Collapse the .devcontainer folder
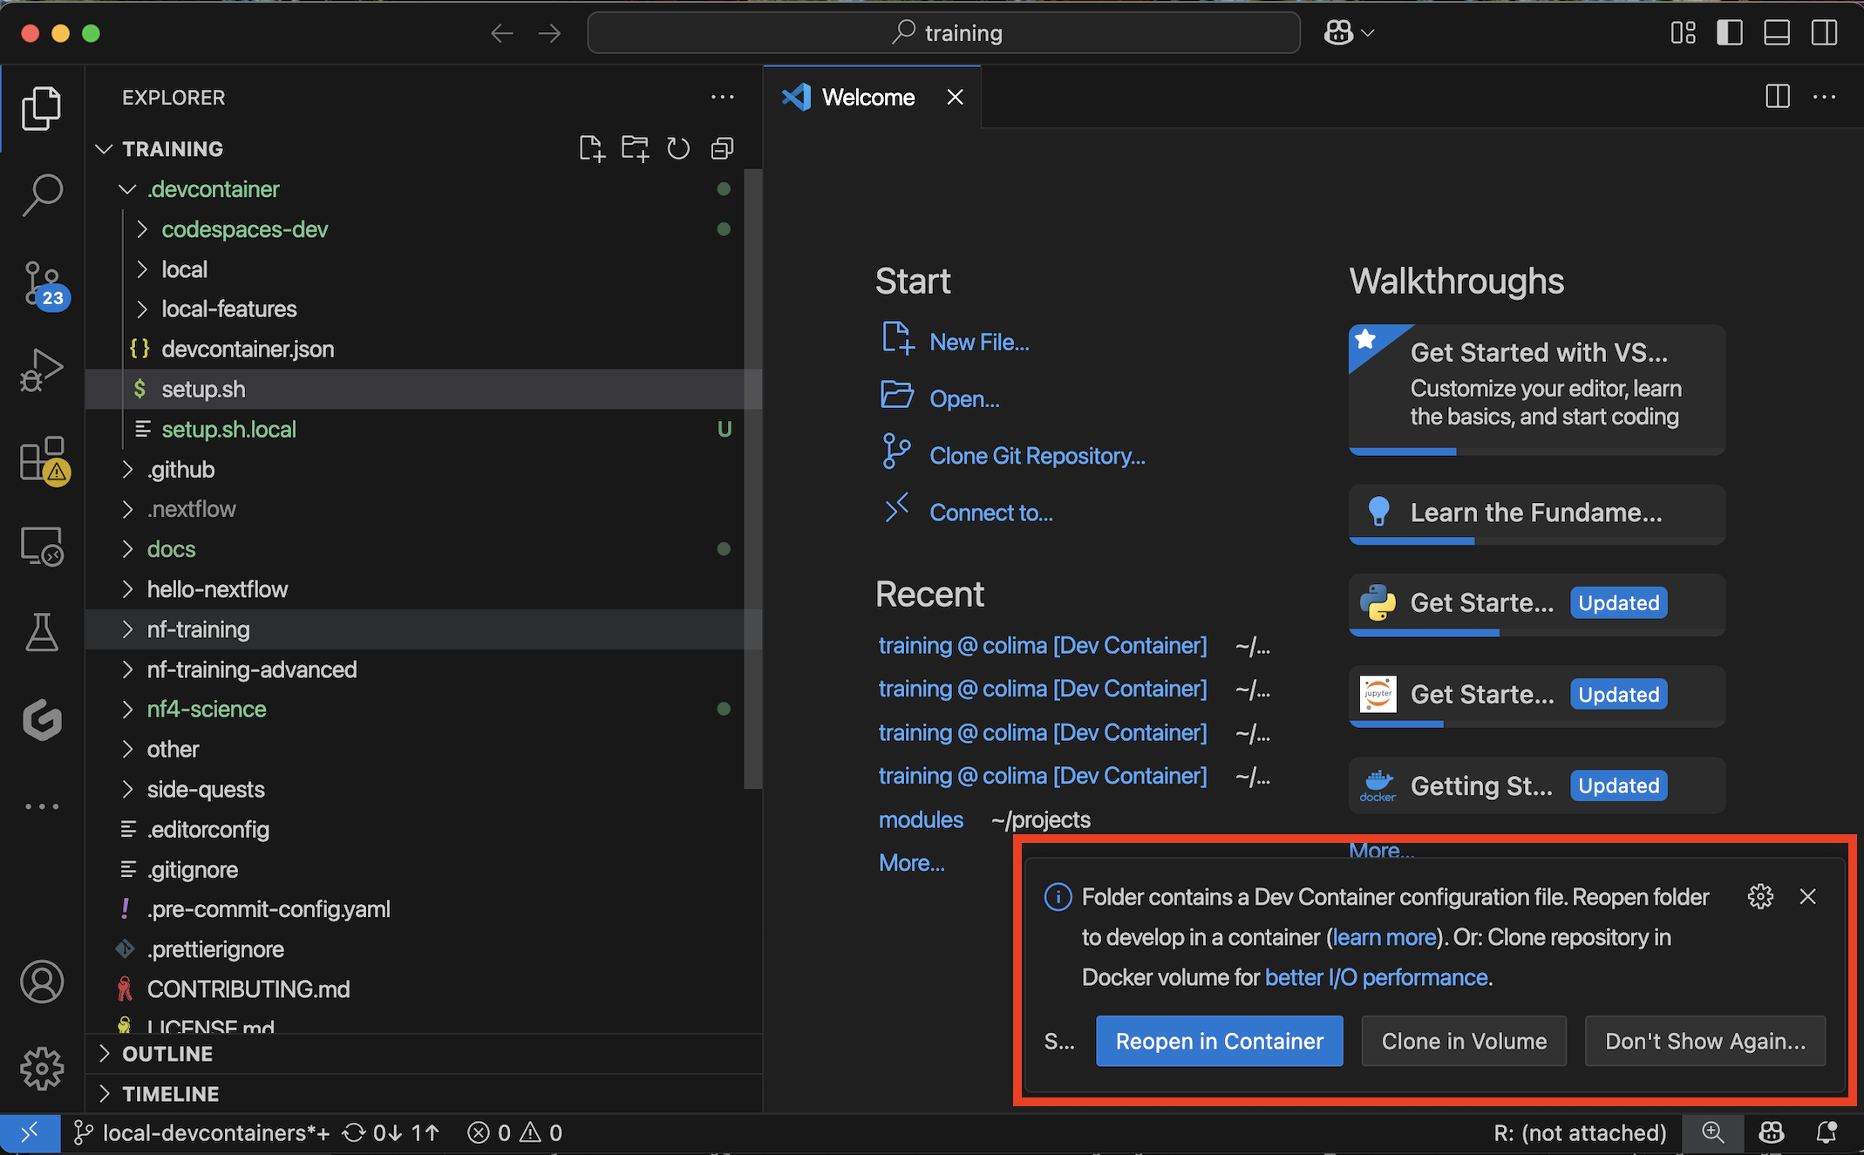1864x1155 pixels. [213, 189]
